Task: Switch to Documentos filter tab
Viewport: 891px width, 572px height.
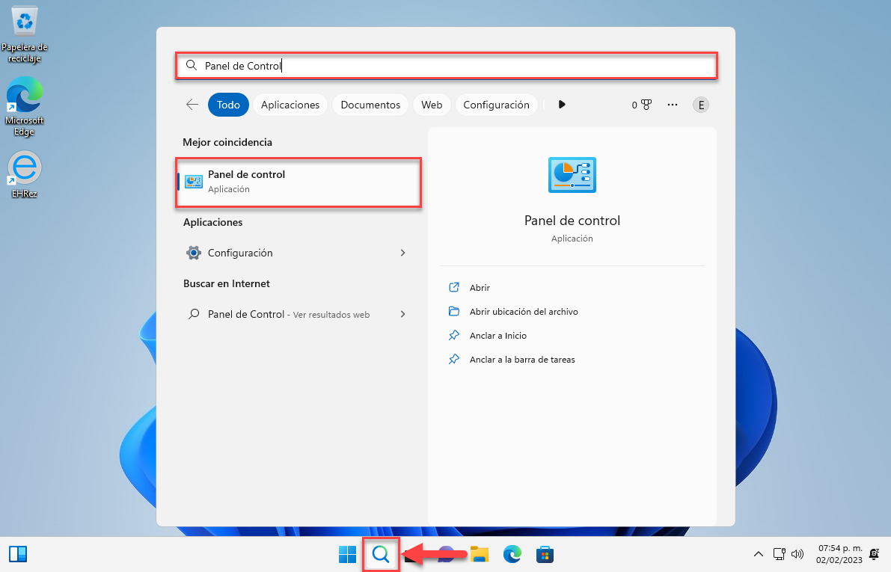Action: coord(370,105)
